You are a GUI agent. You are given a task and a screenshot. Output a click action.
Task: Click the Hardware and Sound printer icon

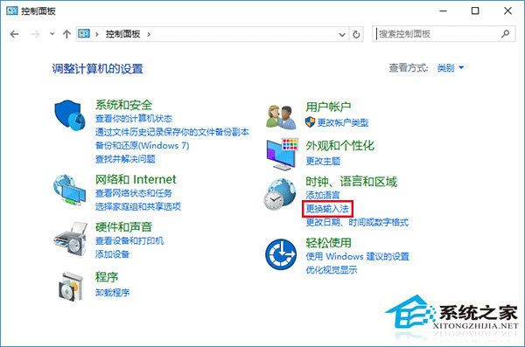click(71, 239)
